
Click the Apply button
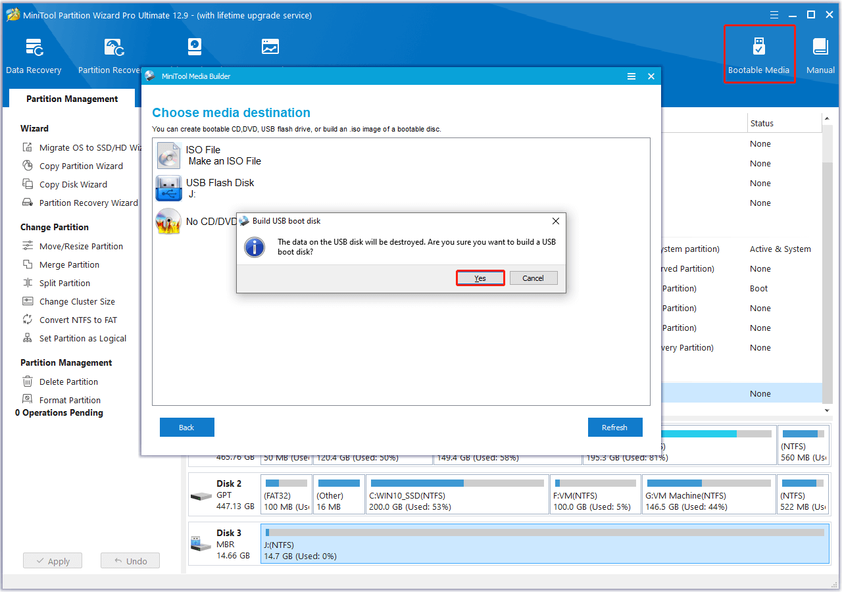point(53,561)
